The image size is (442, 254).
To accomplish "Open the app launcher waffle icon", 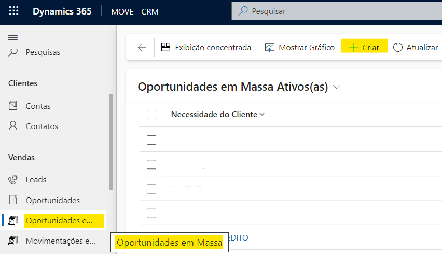I will pyautogui.click(x=14, y=11).
